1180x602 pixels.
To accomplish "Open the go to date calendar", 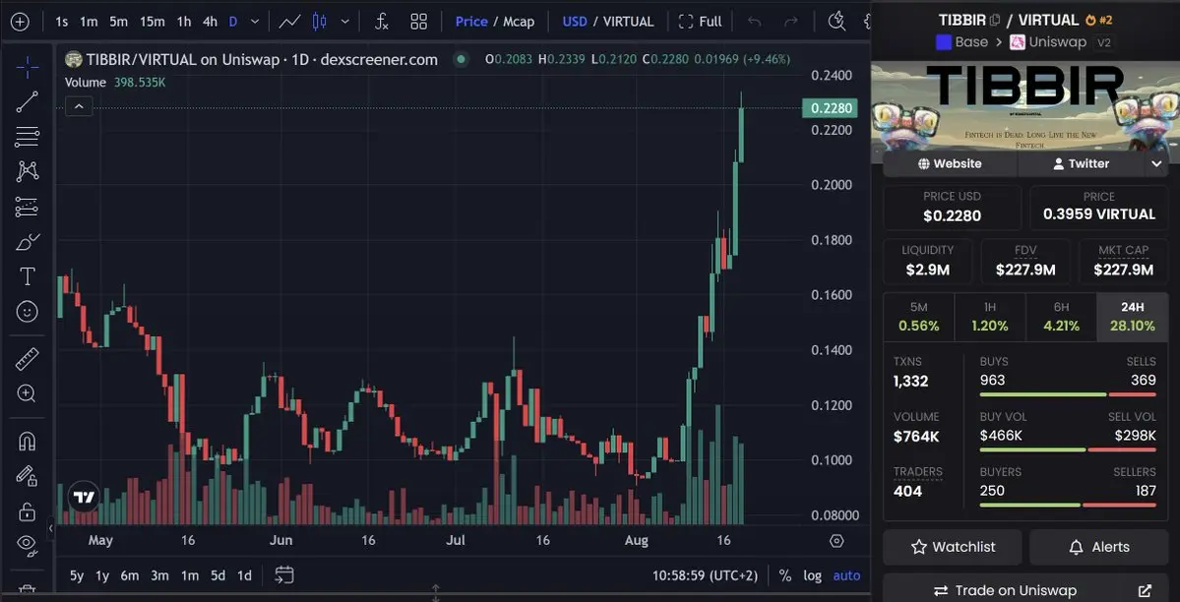I will pos(283,575).
